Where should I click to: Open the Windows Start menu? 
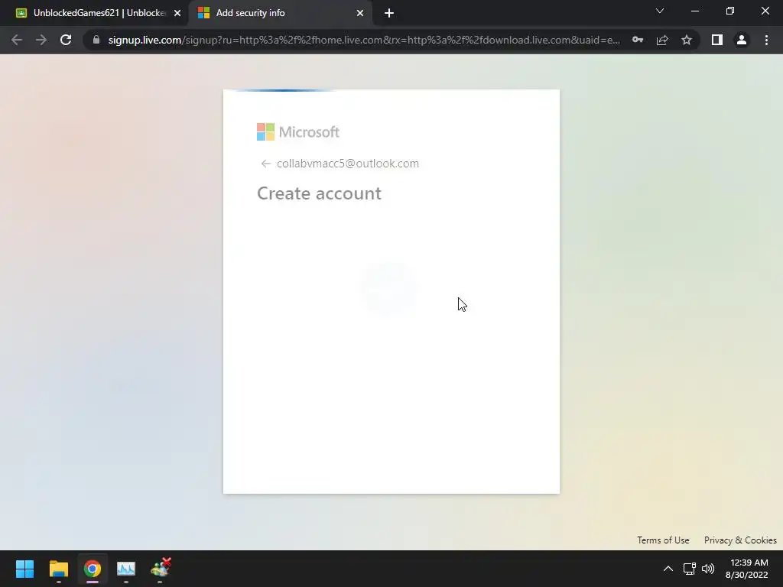click(24, 569)
